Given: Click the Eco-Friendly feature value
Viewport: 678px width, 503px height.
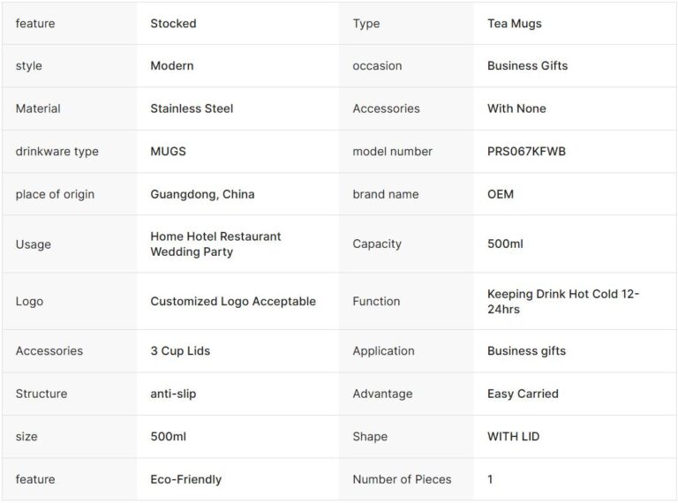Looking at the screenshot, I should [x=185, y=479].
